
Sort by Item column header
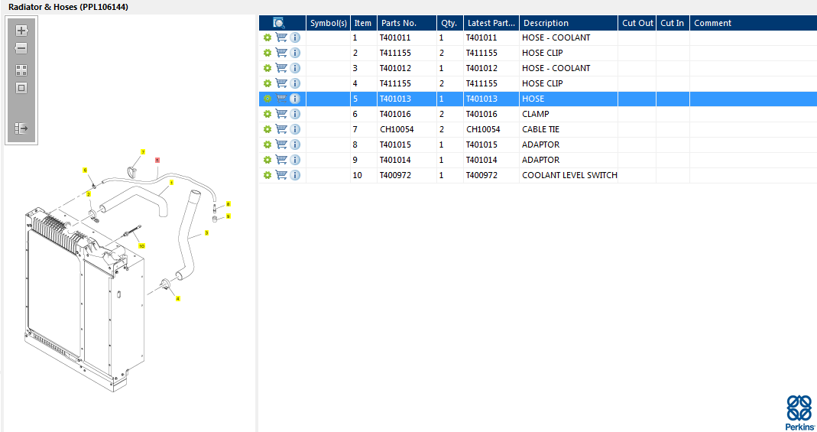pyautogui.click(x=363, y=23)
